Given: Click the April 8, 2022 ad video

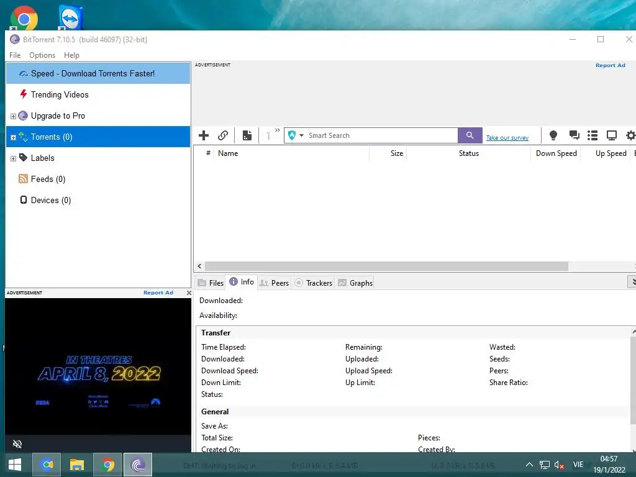Looking at the screenshot, I should pos(98,366).
